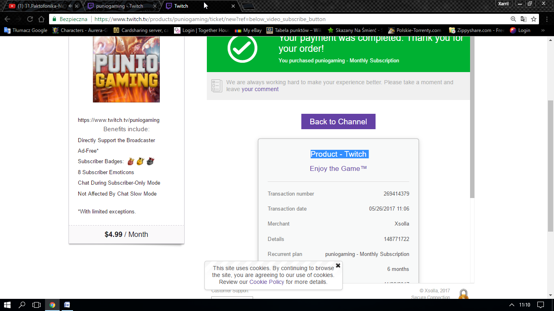The width and height of the screenshot is (554, 311).
Task: Click the 'Directly Support the Broadcaster' benefit text
Action: click(116, 140)
